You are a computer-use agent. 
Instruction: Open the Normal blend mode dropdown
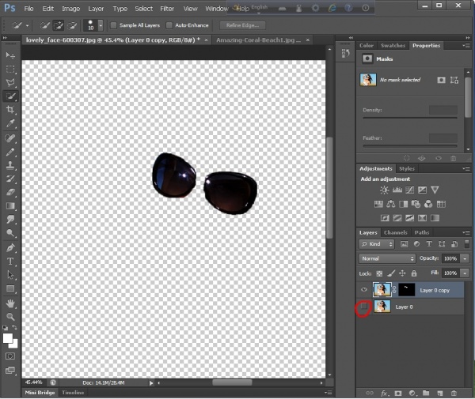coord(387,258)
